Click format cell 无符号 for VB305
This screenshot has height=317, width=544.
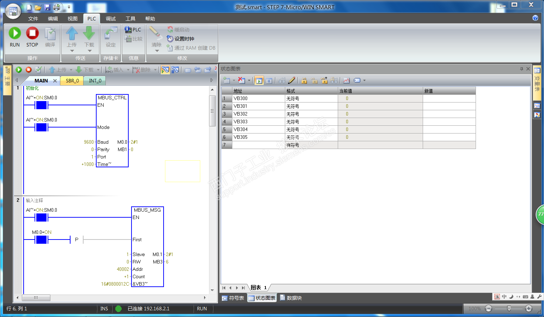click(311, 137)
